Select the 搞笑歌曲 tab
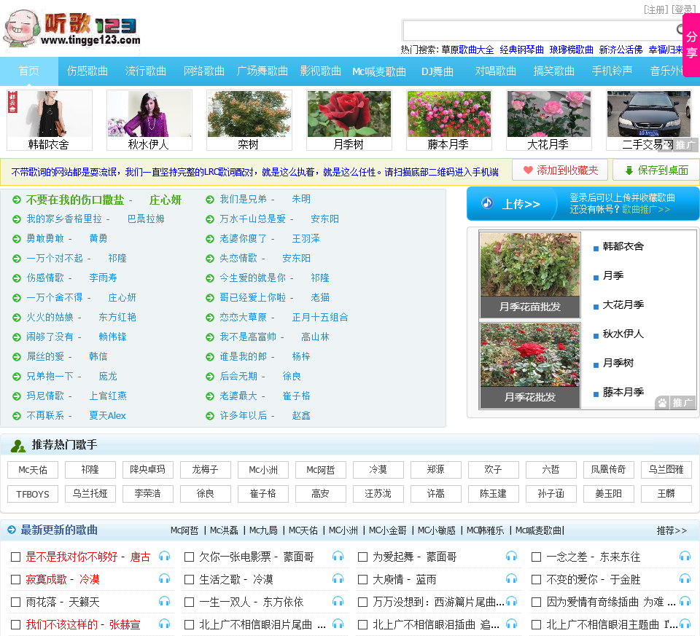The height and width of the screenshot is (636, 700). [553, 71]
